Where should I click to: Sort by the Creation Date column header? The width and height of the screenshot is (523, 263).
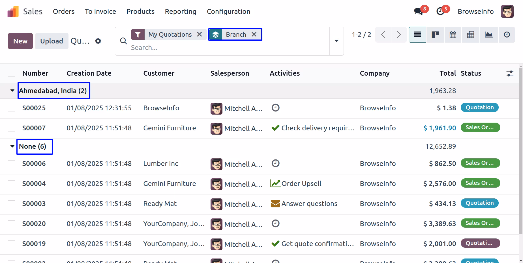(89, 73)
